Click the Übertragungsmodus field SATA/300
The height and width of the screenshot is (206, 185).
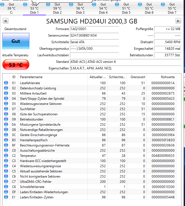click(x=95, y=49)
